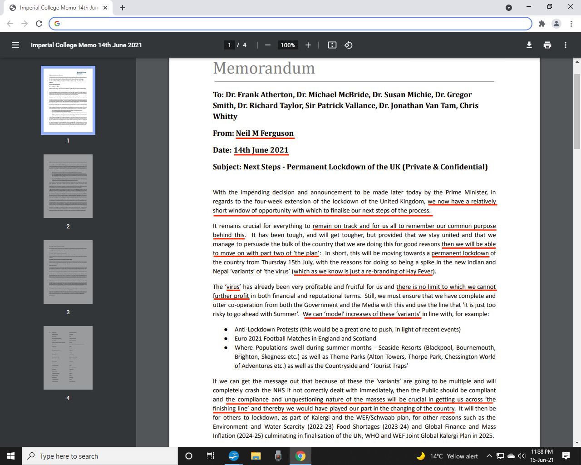This screenshot has width=581, height=465.
Task: Show hidden system tray icons
Action: coord(489,456)
